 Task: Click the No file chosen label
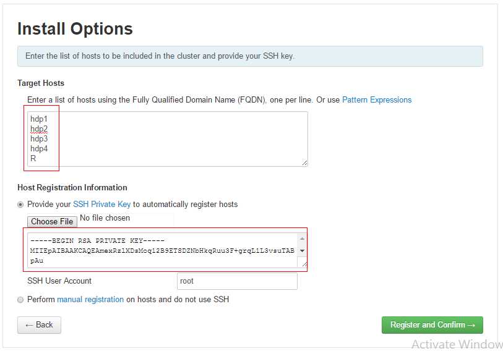(105, 218)
